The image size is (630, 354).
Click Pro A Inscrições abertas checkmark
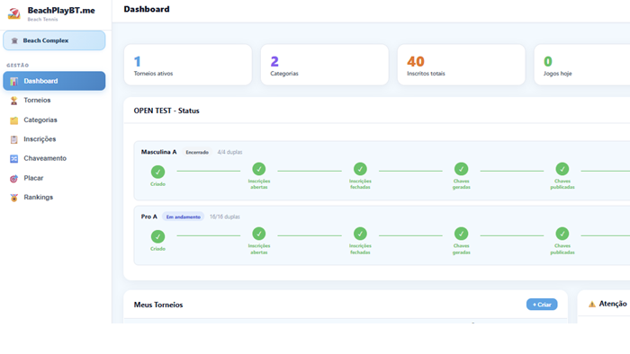(259, 234)
